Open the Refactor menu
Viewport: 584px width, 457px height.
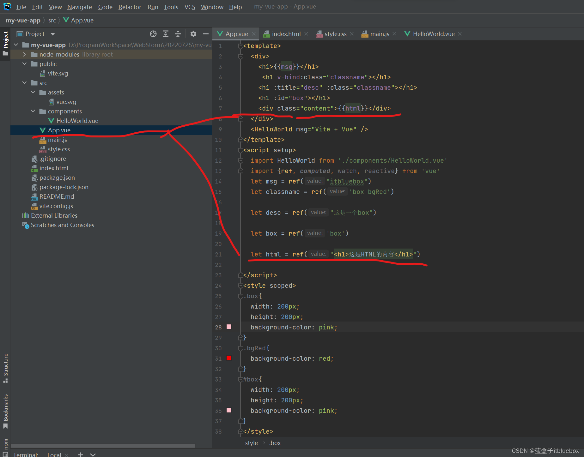(x=130, y=7)
